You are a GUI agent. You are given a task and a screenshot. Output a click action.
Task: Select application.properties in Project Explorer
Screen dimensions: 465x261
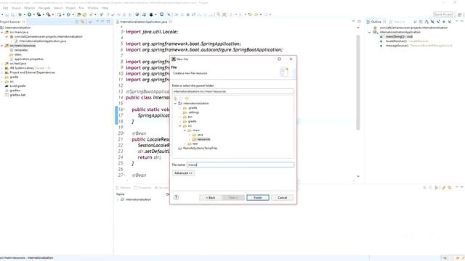pyautogui.click(x=29, y=59)
